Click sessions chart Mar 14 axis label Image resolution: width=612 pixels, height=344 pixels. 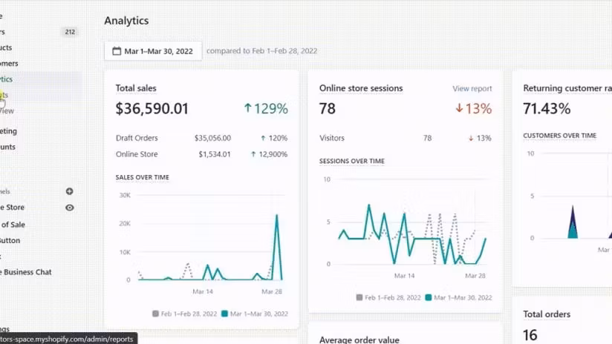coord(404,276)
